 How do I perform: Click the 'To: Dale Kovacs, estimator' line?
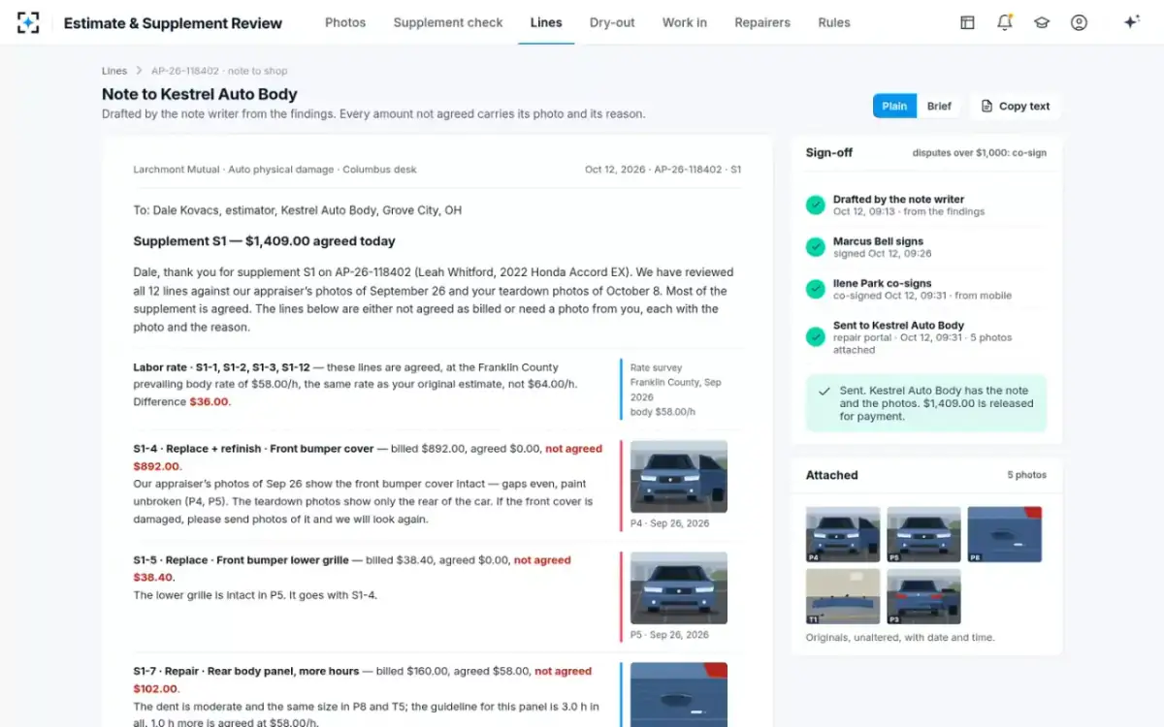(x=297, y=209)
